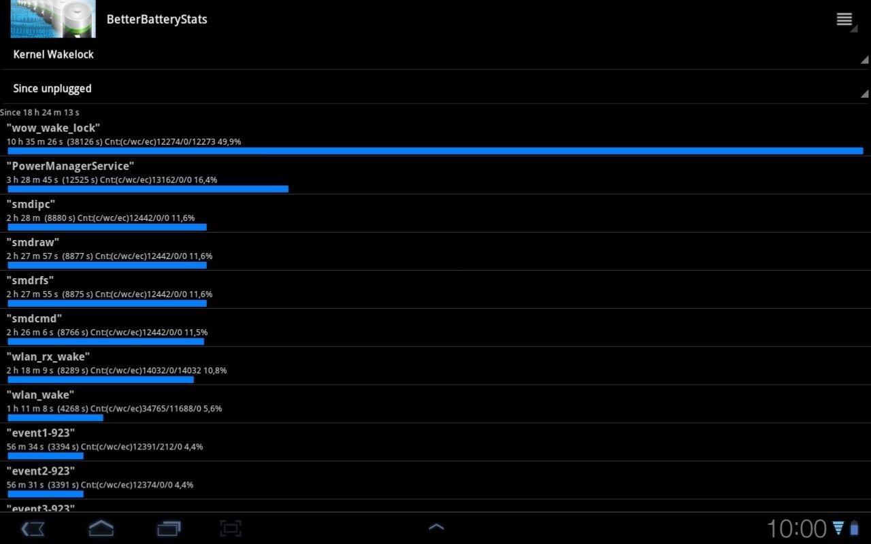
Task: Tap the battery status icon
Action: pyautogui.click(x=855, y=528)
